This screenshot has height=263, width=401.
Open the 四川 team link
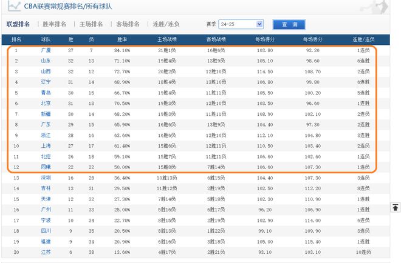point(46,231)
